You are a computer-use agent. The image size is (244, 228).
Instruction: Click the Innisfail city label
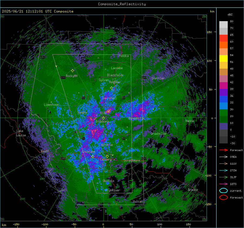[109, 98]
